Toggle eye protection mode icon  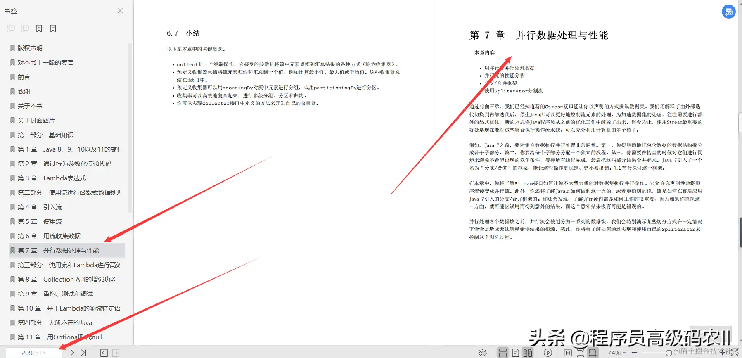482,353
